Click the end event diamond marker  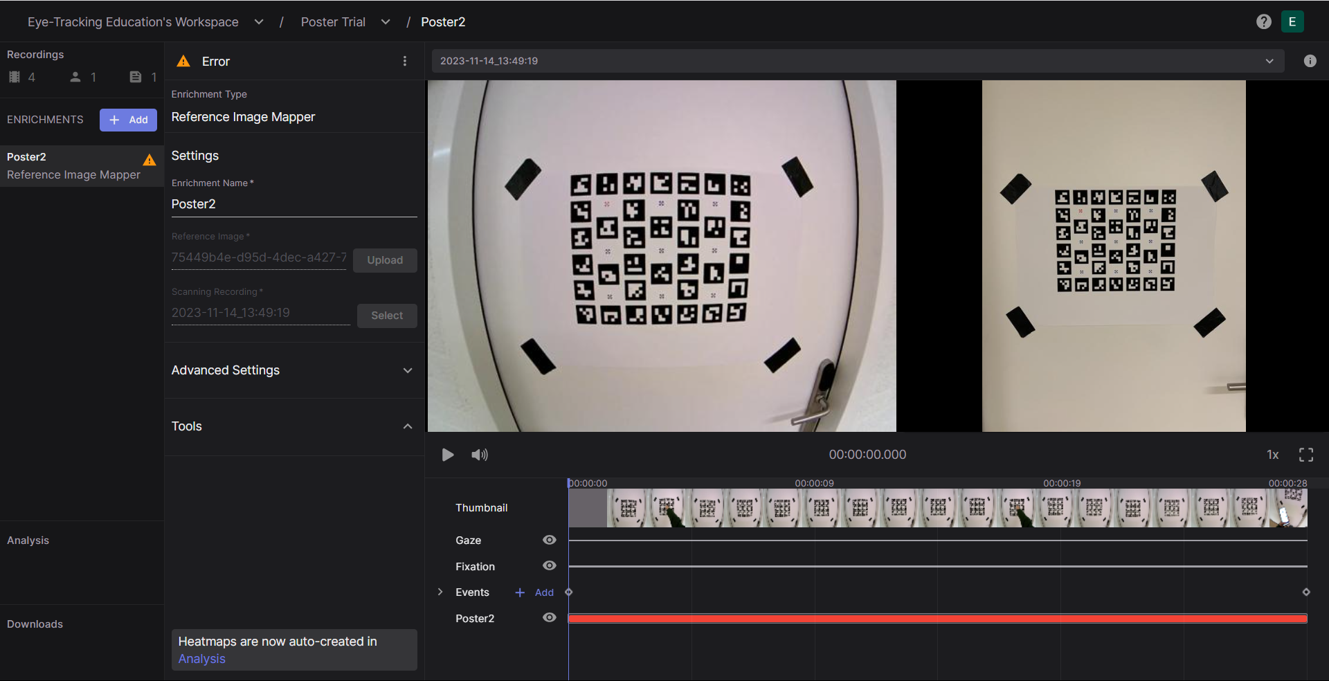click(1306, 592)
